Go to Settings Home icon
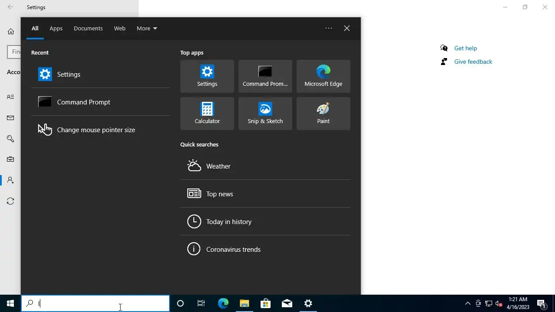The width and height of the screenshot is (555, 312). click(11, 31)
